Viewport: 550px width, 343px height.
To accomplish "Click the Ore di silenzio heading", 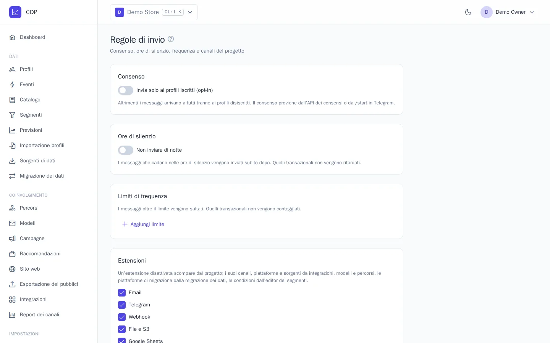I will click(137, 136).
